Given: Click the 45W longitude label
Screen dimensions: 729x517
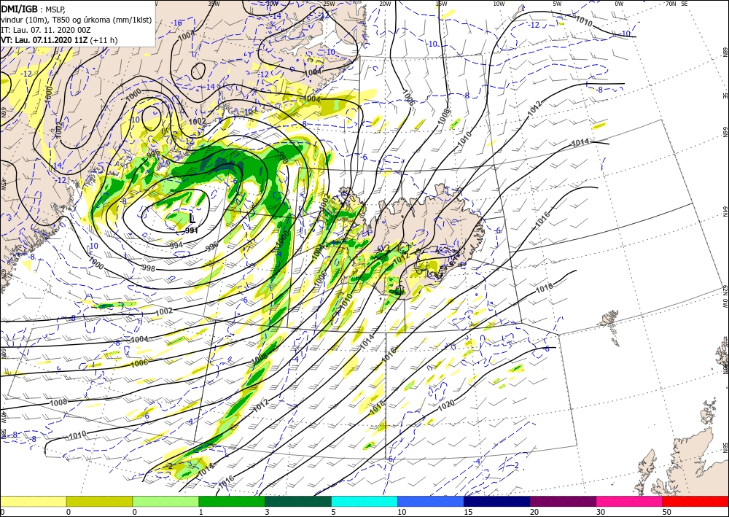Looking at the screenshot, I should click(x=3, y=184).
